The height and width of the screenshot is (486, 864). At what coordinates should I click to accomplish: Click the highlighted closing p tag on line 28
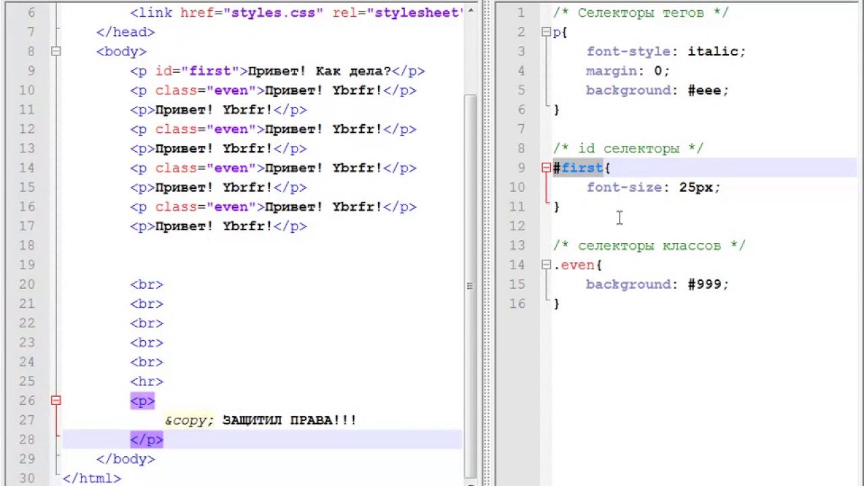tap(146, 440)
